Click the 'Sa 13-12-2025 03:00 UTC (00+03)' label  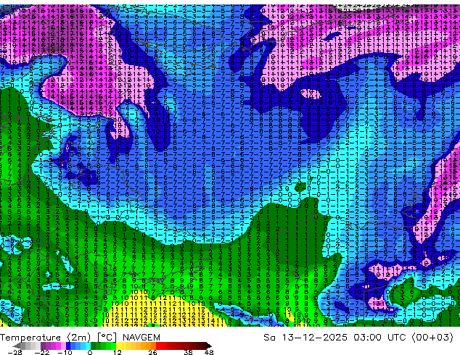358,338
